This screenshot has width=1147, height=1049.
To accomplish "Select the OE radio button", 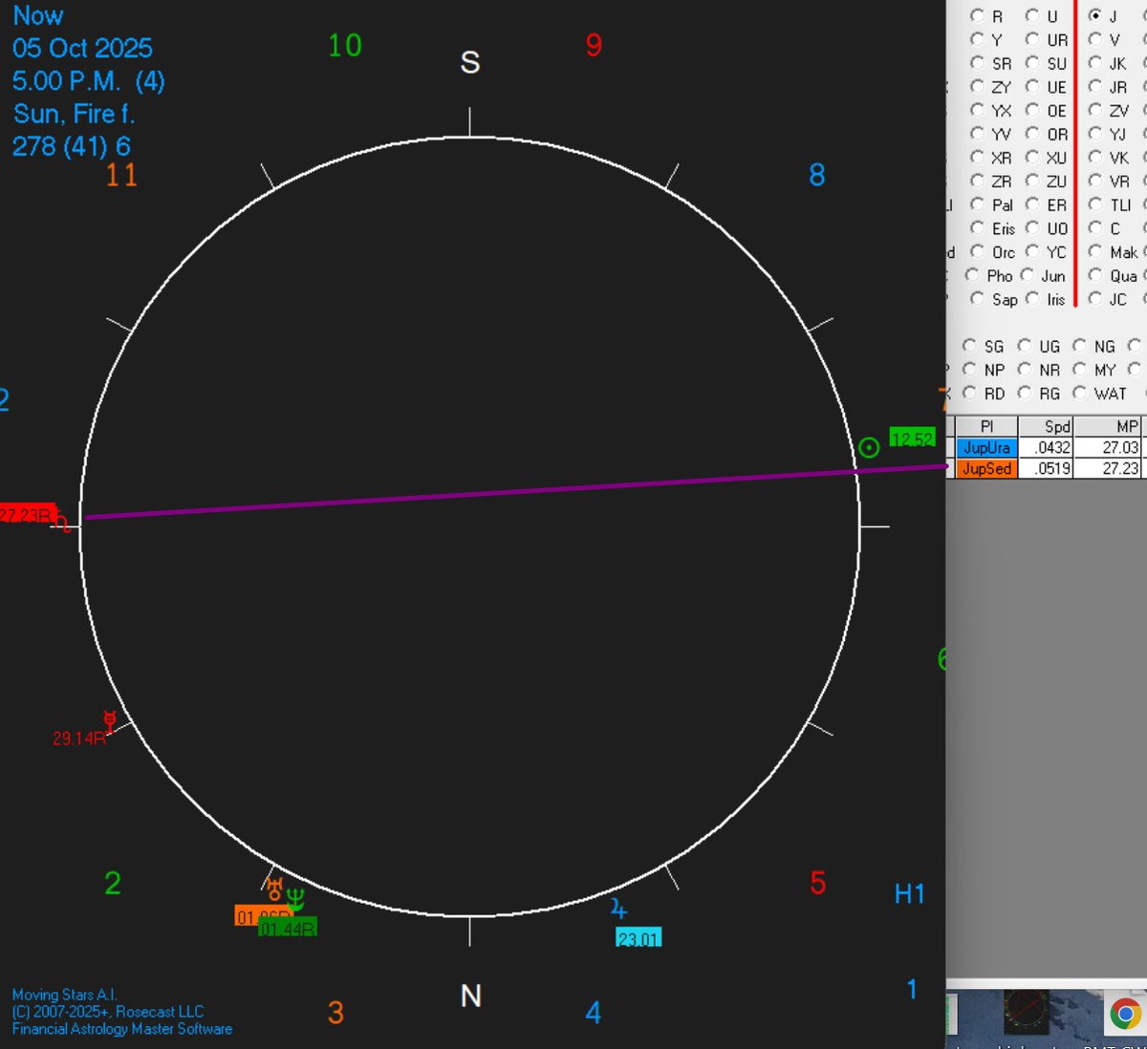I will pos(1032,110).
